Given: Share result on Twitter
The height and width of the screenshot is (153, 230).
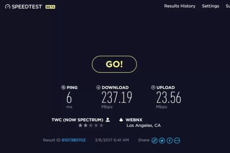Looking at the screenshot, I should 162,141.
